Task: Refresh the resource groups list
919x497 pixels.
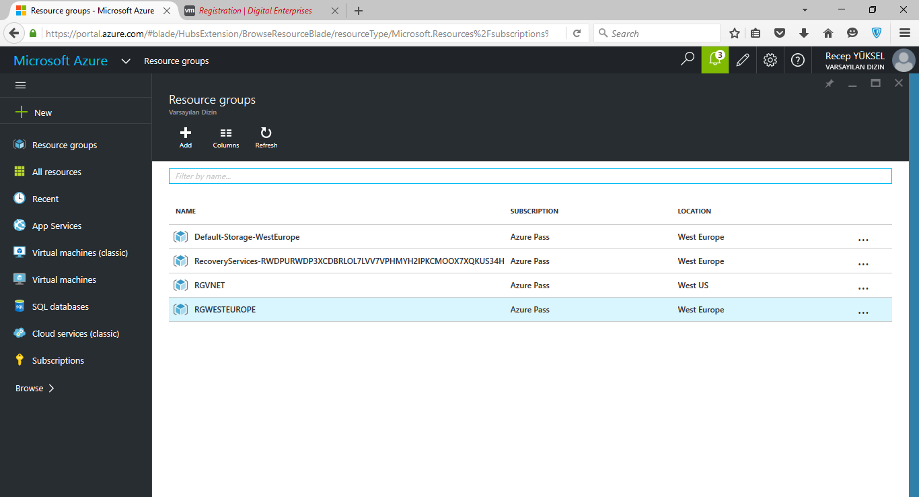Action: (x=266, y=137)
